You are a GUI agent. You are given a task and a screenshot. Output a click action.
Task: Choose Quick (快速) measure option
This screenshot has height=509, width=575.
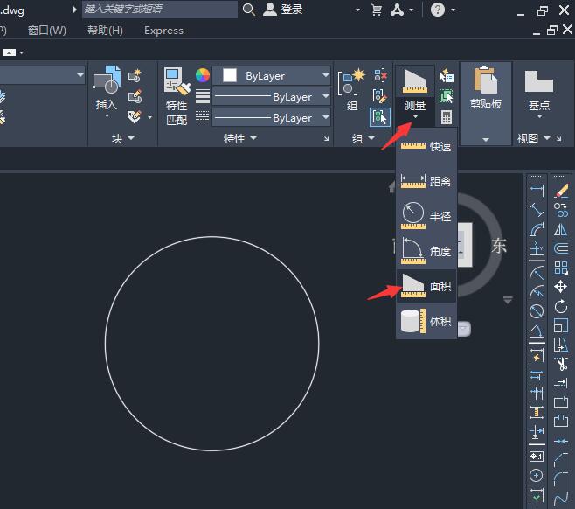(426, 146)
